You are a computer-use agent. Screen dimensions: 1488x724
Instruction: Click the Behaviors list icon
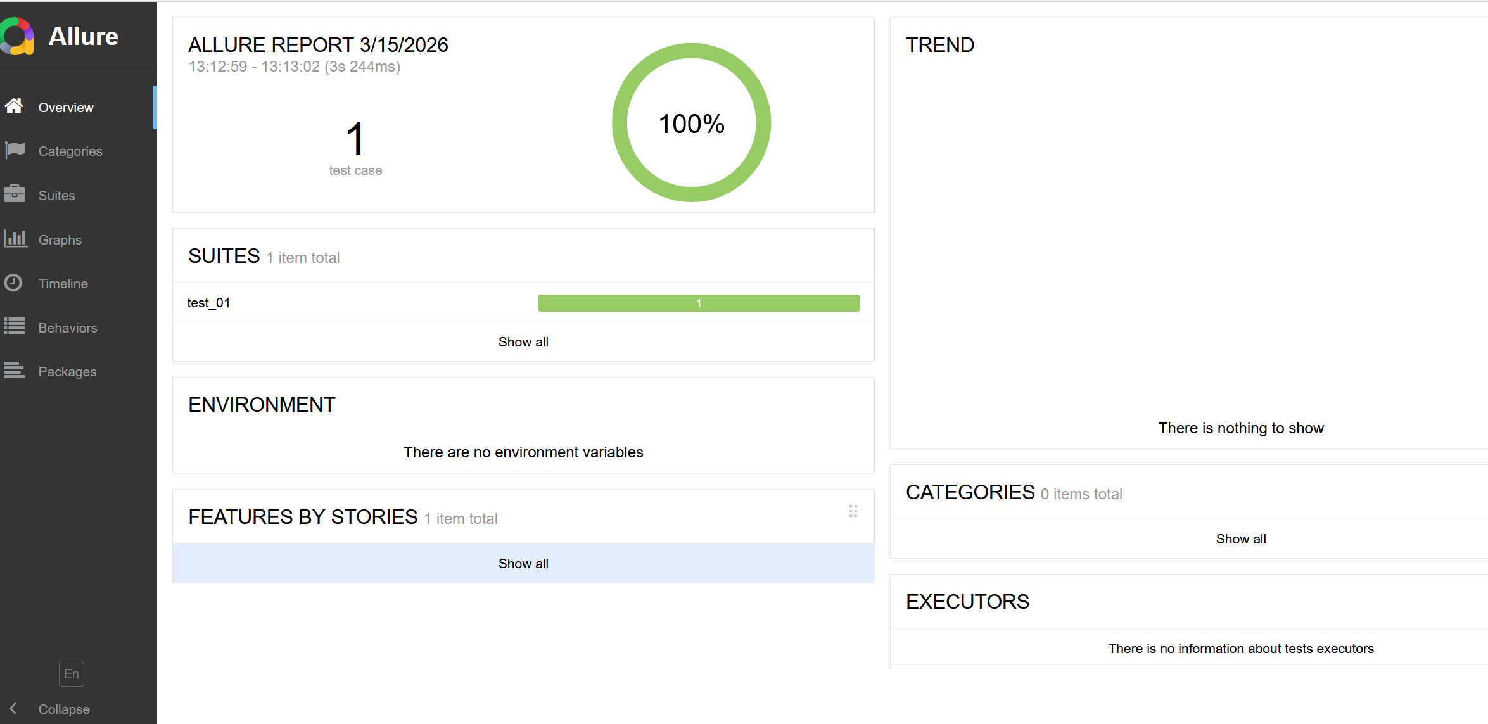click(x=15, y=326)
